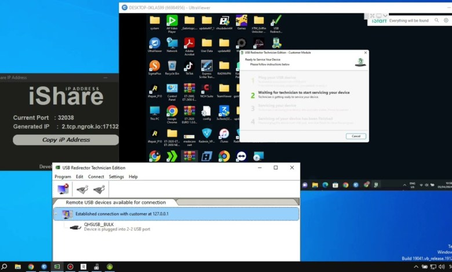This screenshot has width=452, height=272.
Task: Click Cancel in the Customer Module dialog
Action: pyautogui.click(x=356, y=136)
